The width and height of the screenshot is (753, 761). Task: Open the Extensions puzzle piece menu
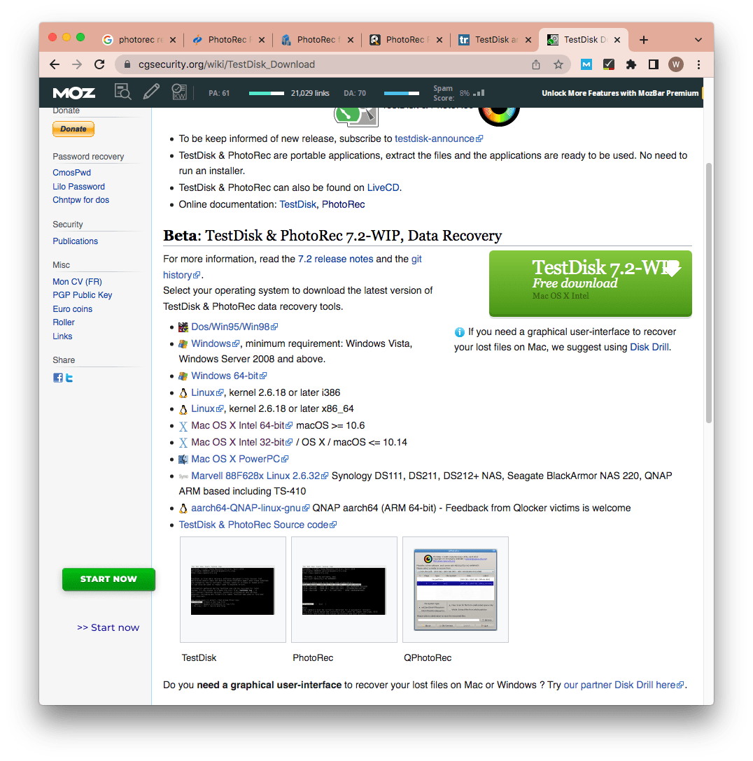pyautogui.click(x=631, y=64)
